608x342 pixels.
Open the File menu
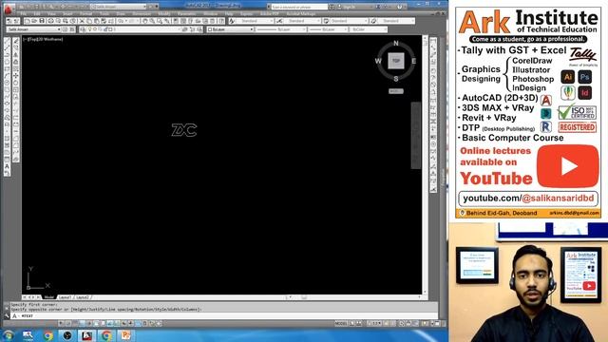tap(23, 14)
